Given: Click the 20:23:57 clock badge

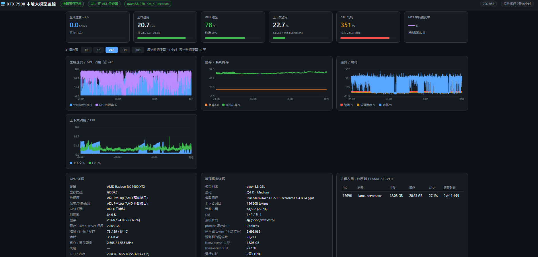Looking at the screenshot, I should click(x=488, y=4).
